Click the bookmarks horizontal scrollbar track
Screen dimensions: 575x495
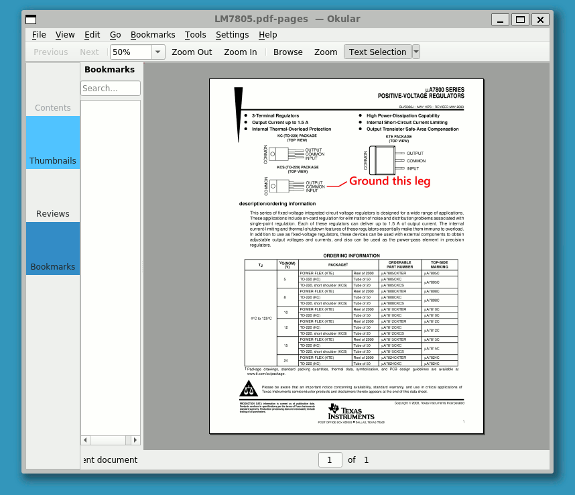click(110, 440)
